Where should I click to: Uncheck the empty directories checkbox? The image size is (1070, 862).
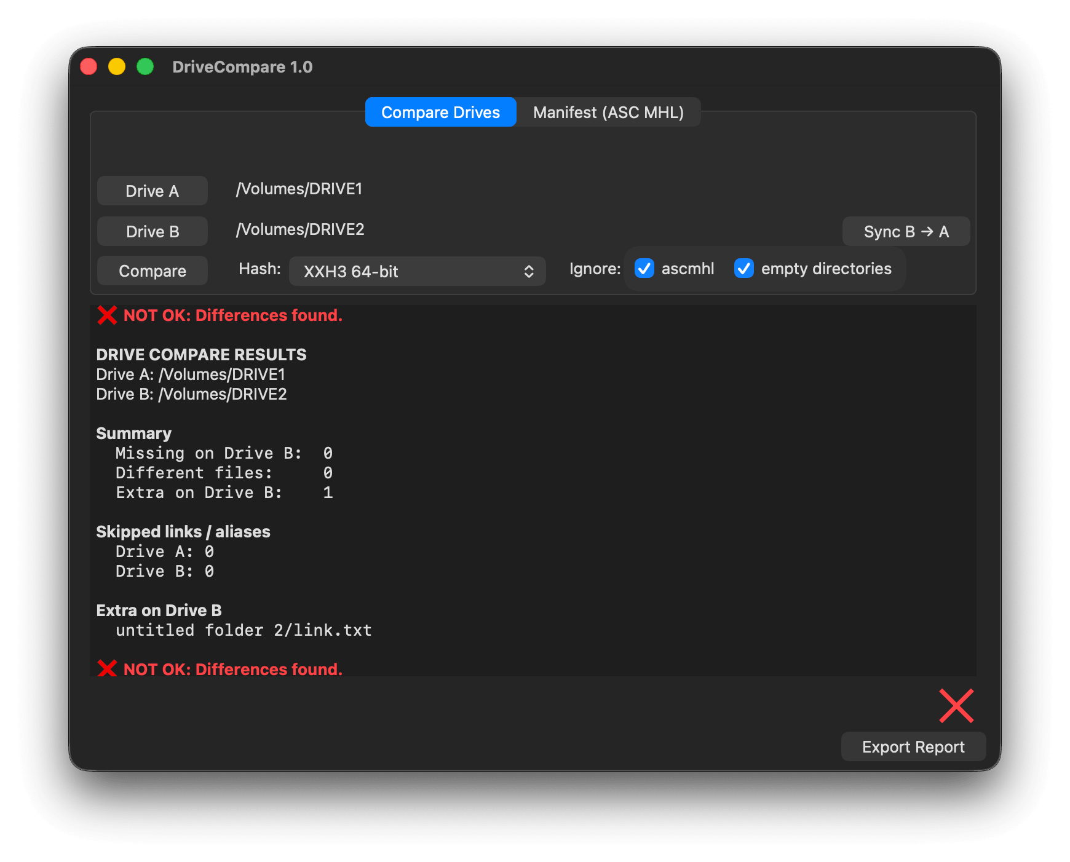click(744, 269)
